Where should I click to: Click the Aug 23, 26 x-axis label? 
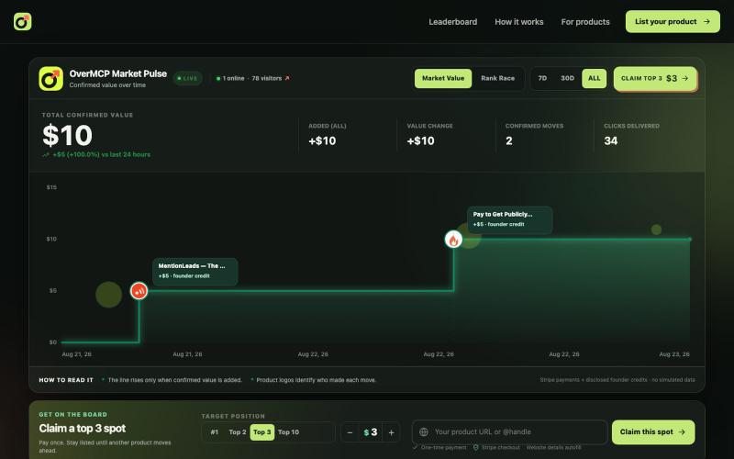tap(674, 354)
